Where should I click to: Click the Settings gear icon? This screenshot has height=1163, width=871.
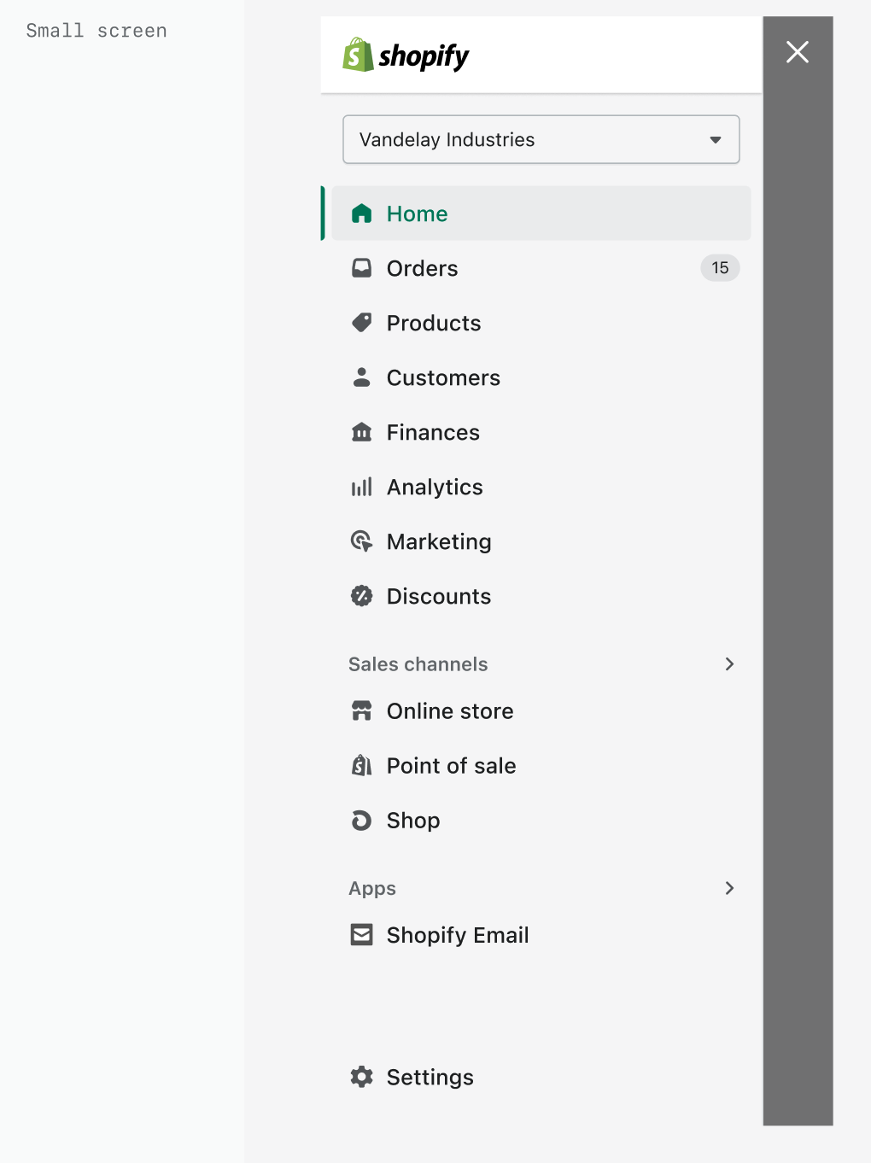pos(362,1077)
